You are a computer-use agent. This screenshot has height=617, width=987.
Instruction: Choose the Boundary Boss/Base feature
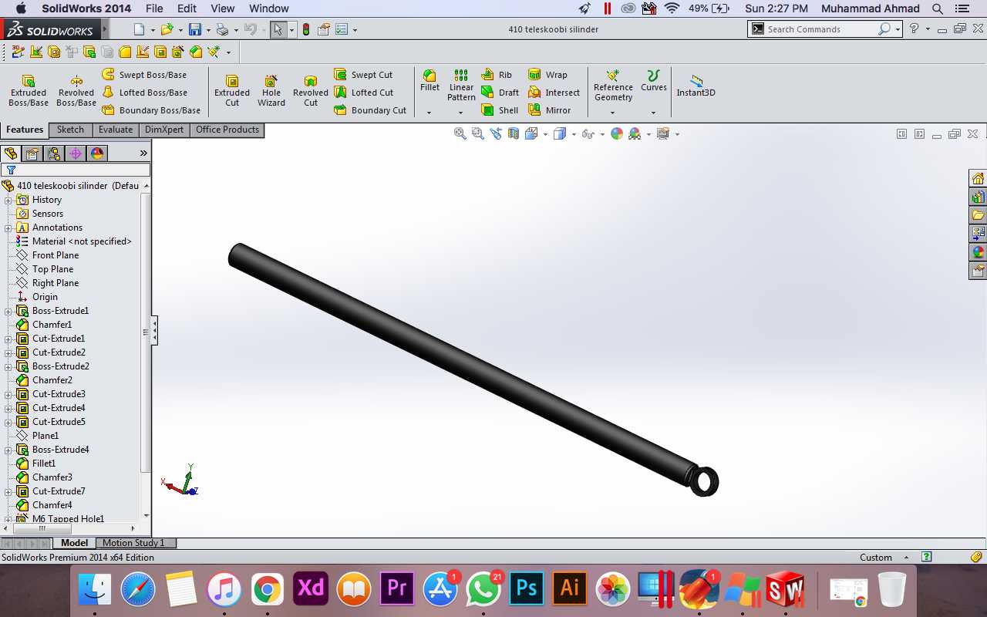pos(151,110)
